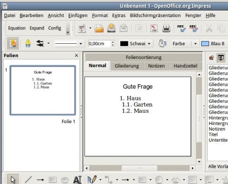This screenshot has width=228, height=184.
Task: Switch to the Handzettel tab
Action: click(186, 66)
